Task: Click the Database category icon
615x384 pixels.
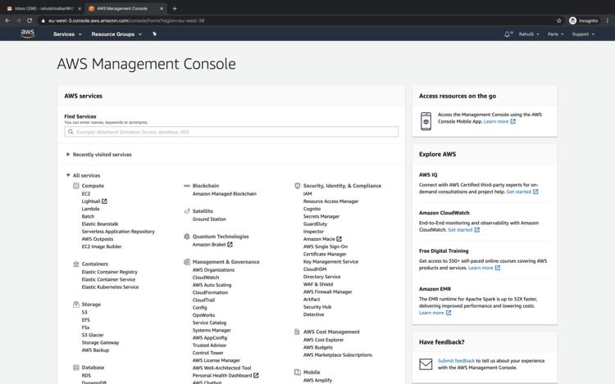Action: point(76,367)
